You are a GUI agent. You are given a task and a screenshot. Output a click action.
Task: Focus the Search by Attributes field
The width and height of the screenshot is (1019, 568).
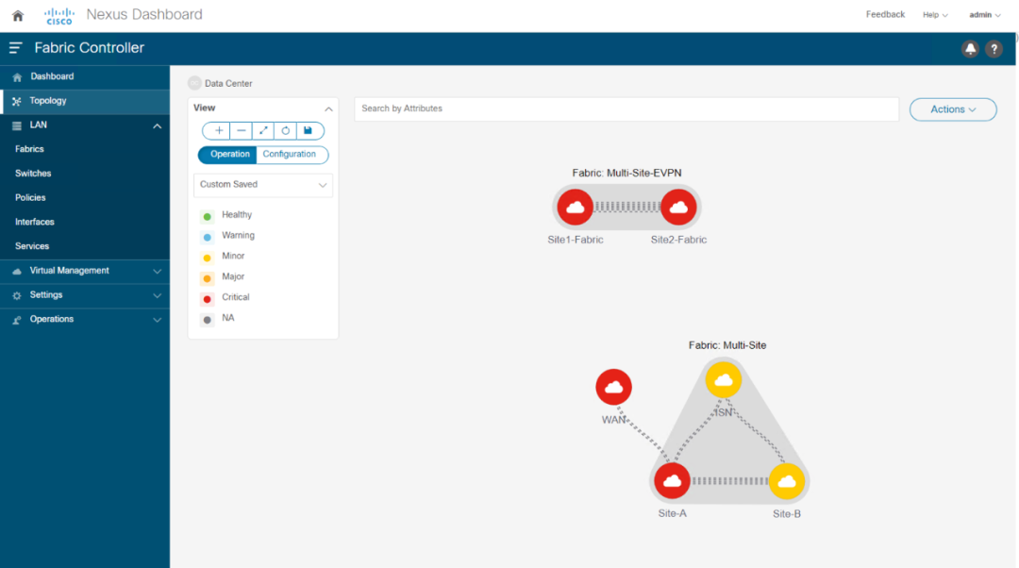coord(626,109)
